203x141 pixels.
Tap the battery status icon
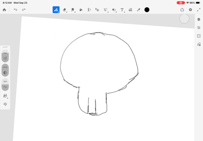click(198, 3)
